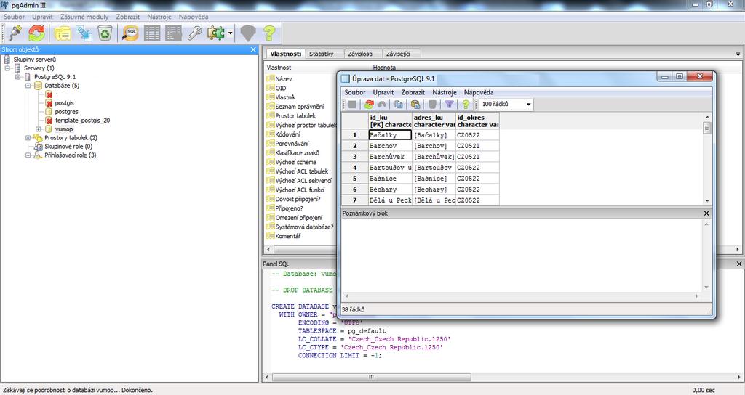
Task: Select the postgis database in tree
Action: tap(64, 103)
